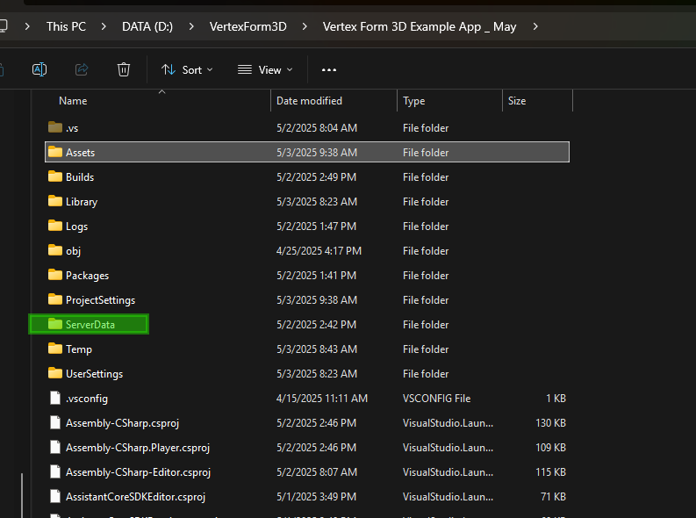Click the Share icon in the toolbar
Viewport: 696px width, 518px height.
(82, 69)
